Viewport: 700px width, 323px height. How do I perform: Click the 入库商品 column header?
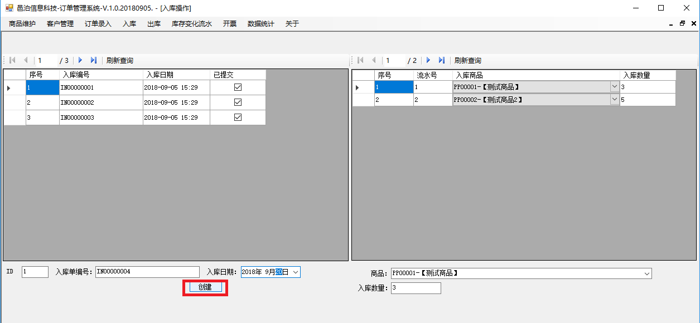coord(536,75)
